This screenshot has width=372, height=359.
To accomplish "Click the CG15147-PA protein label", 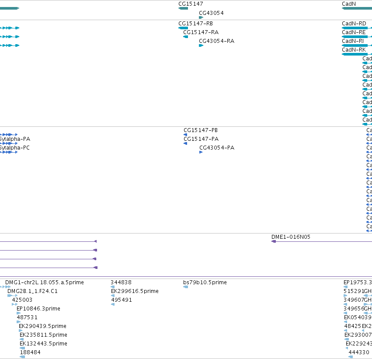I will (x=201, y=139).
